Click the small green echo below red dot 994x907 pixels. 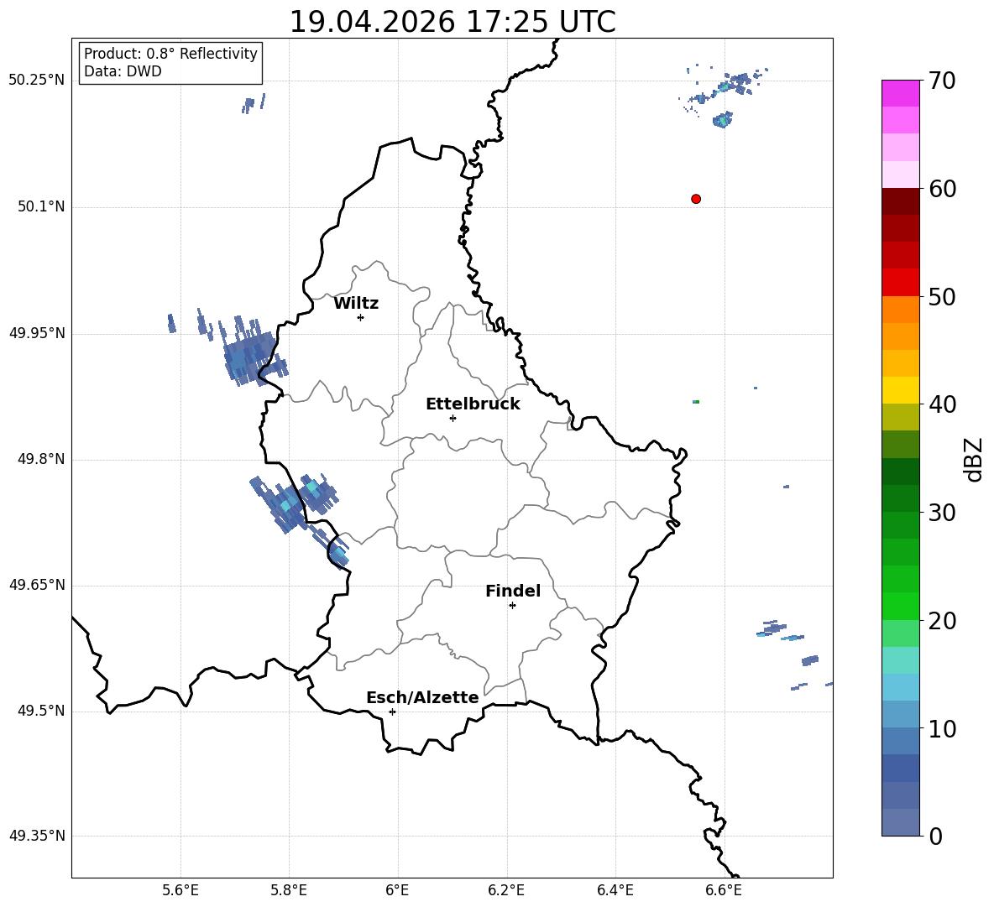[x=696, y=402]
